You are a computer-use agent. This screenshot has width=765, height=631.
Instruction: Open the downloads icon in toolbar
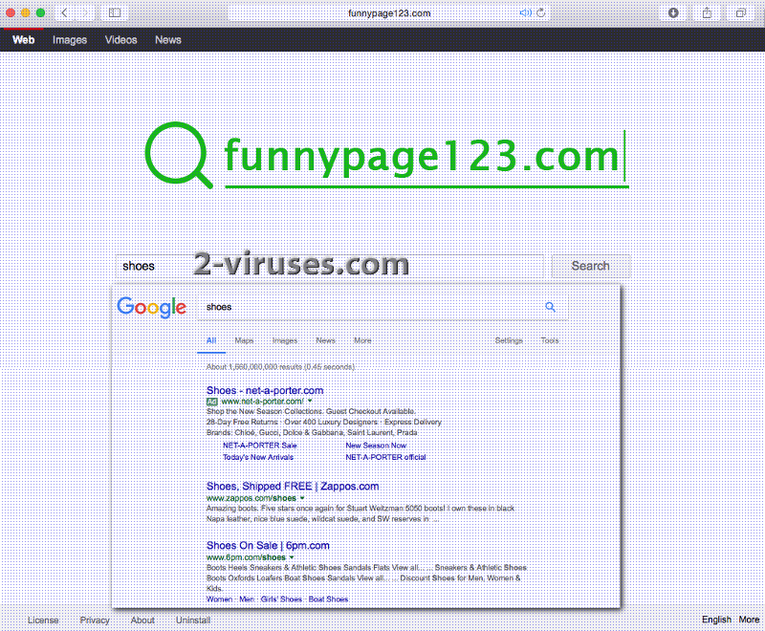[x=673, y=13]
